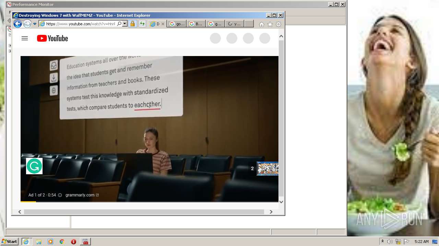Maximize the Performance Monitor window
This screenshot has width=439, height=246.
[x=336, y=4]
